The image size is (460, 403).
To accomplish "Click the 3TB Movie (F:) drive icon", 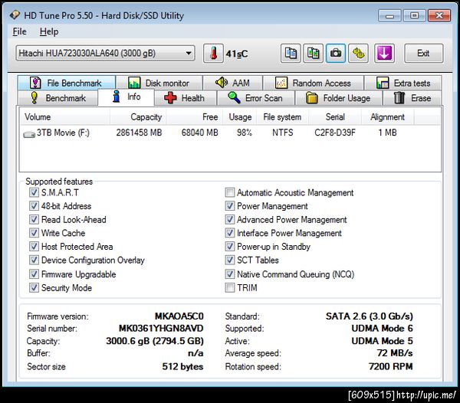I will click(29, 134).
